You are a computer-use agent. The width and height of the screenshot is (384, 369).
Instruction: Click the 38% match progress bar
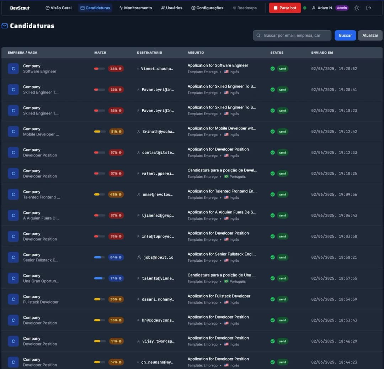point(100,68)
